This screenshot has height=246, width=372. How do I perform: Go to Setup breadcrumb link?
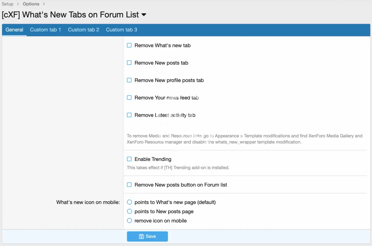click(x=8, y=4)
